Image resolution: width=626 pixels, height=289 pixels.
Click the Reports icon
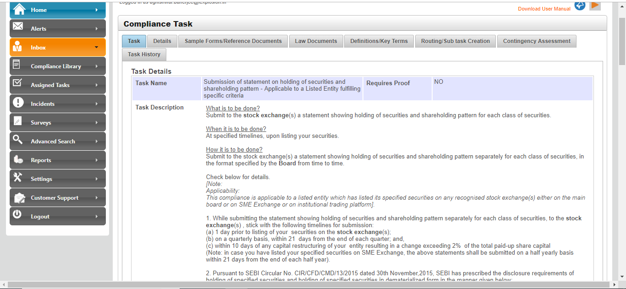(18, 159)
